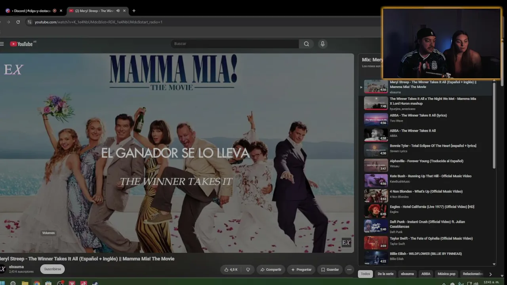Open Chrome from the taskbar
This screenshot has width=507, height=285.
(36, 283)
